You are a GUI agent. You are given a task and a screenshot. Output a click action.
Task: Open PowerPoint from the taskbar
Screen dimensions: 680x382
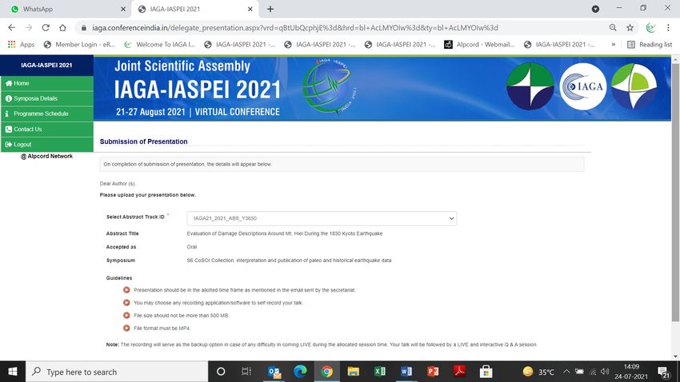(x=433, y=372)
